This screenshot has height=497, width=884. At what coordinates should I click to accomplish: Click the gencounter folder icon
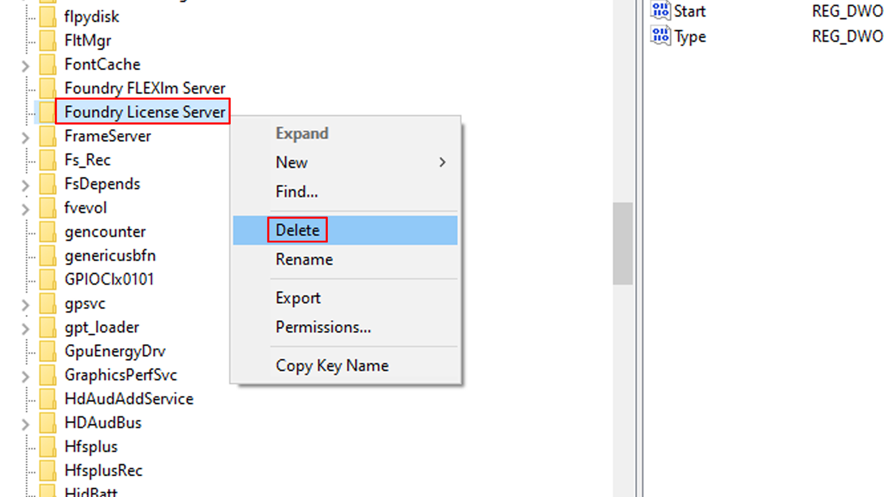coord(47,232)
